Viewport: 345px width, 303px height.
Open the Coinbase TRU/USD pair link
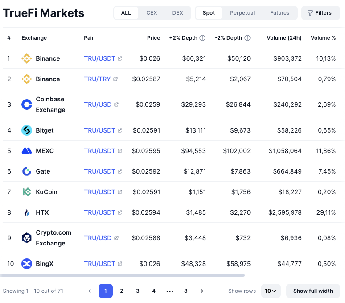click(x=98, y=104)
